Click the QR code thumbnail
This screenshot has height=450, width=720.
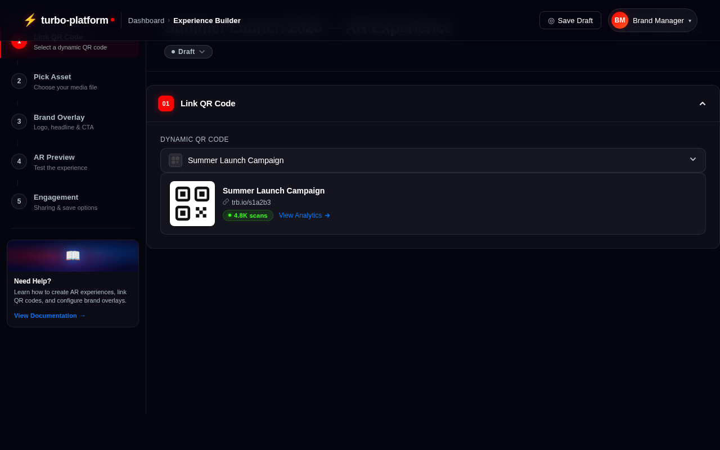click(x=192, y=204)
